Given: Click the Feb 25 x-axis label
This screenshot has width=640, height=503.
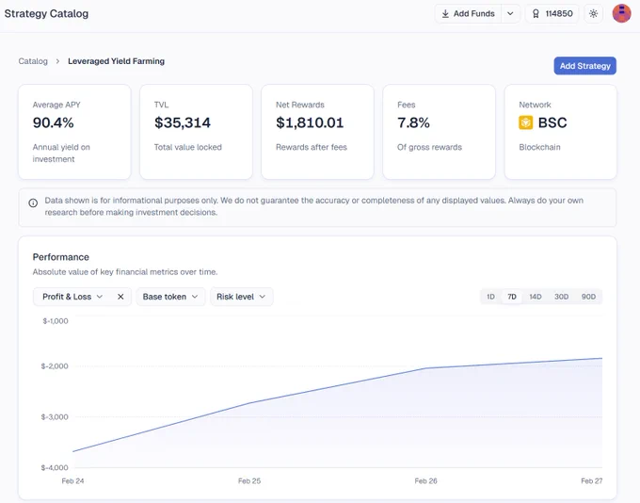Looking at the screenshot, I should tap(249, 481).
